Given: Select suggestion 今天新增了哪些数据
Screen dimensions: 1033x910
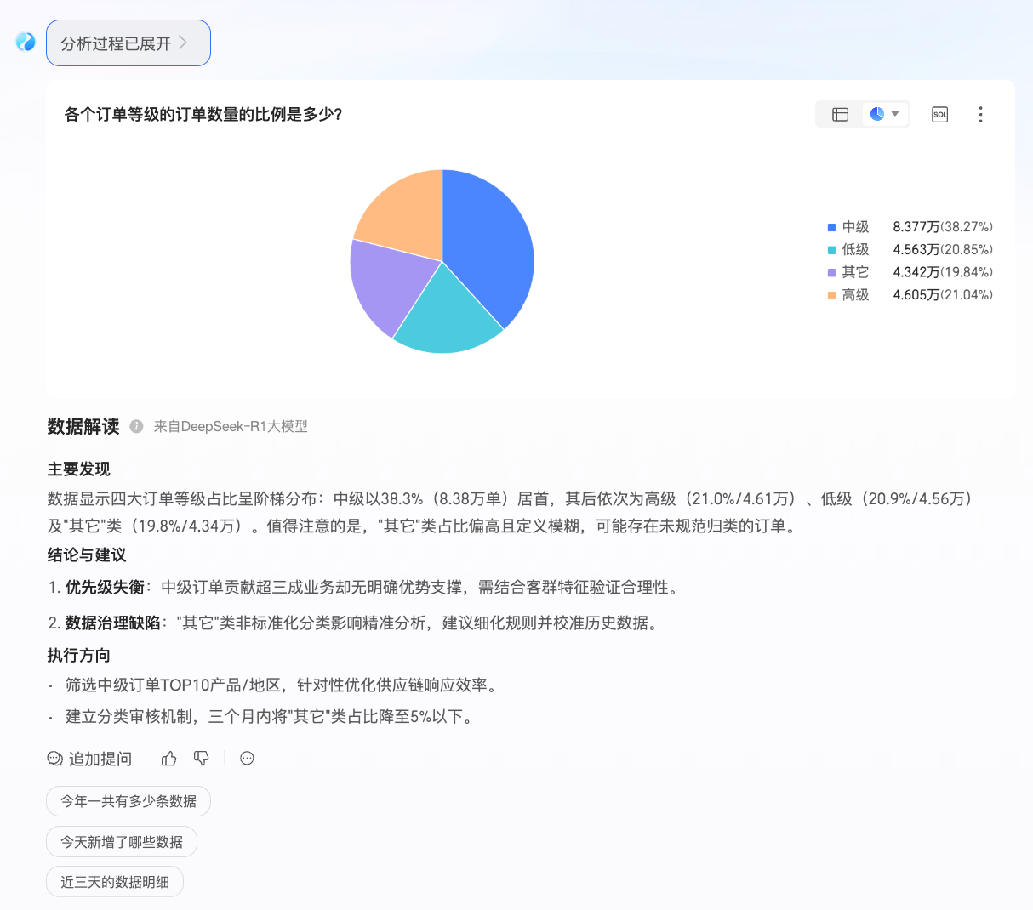Looking at the screenshot, I should pyautogui.click(x=122, y=842).
